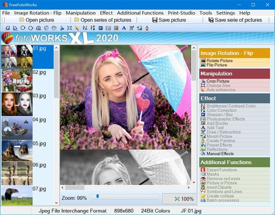The height and width of the screenshot is (215, 275).
Task: Select the 04.jpg flying islands thumbnail
Action: click(x=17, y=128)
